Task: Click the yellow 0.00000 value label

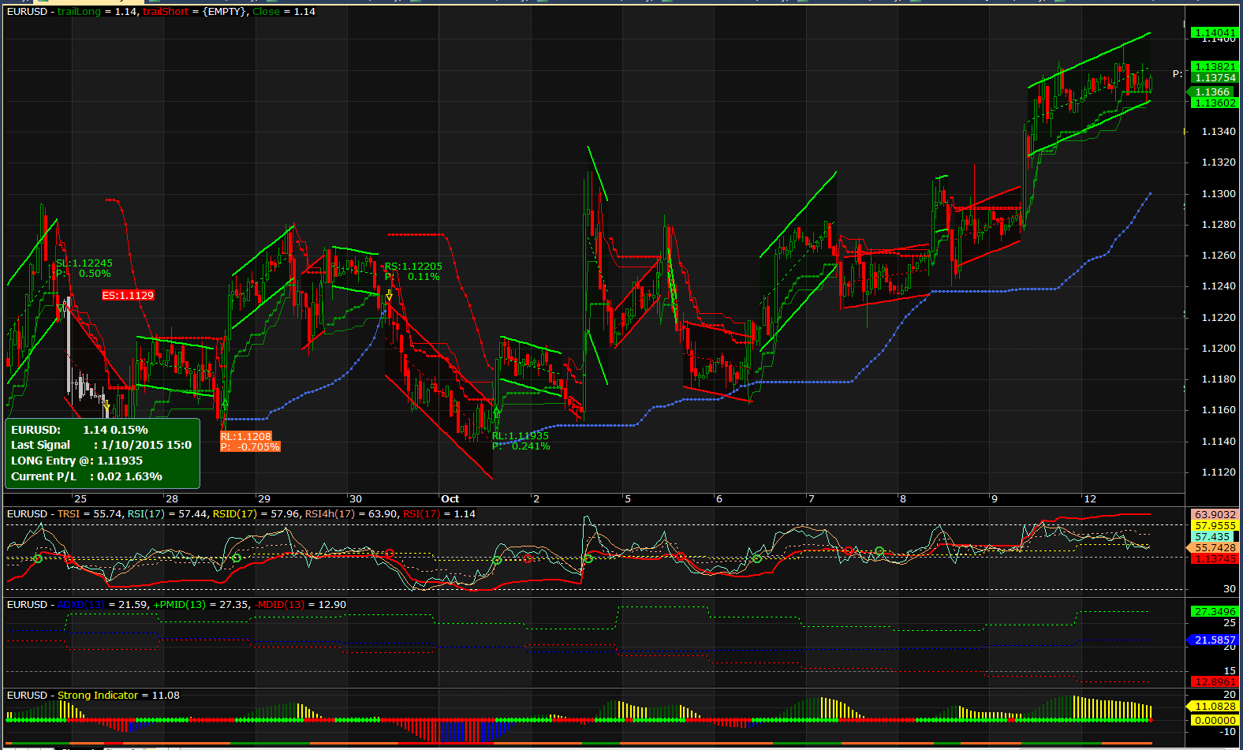Action: click(1215, 721)
